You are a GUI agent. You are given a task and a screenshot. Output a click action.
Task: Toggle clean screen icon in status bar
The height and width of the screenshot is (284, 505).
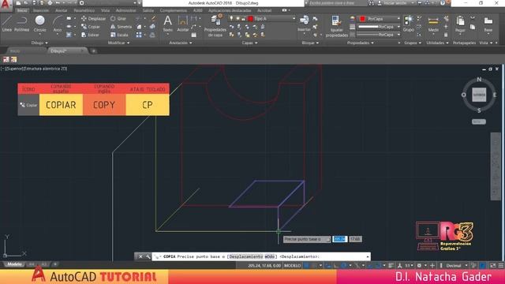point(492,266)
